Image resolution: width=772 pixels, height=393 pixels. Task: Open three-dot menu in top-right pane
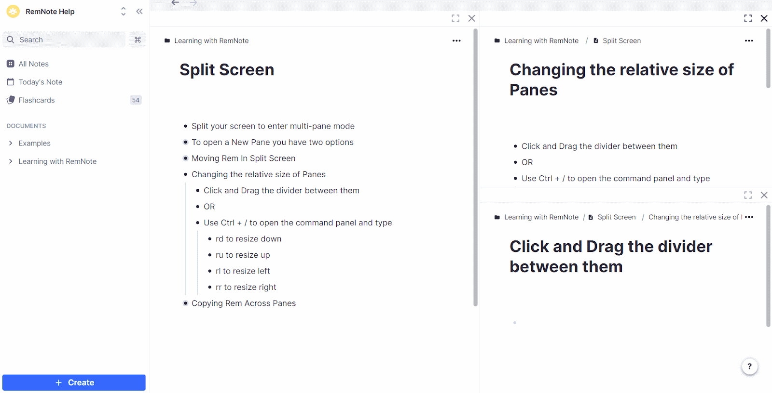click(749, 41)
